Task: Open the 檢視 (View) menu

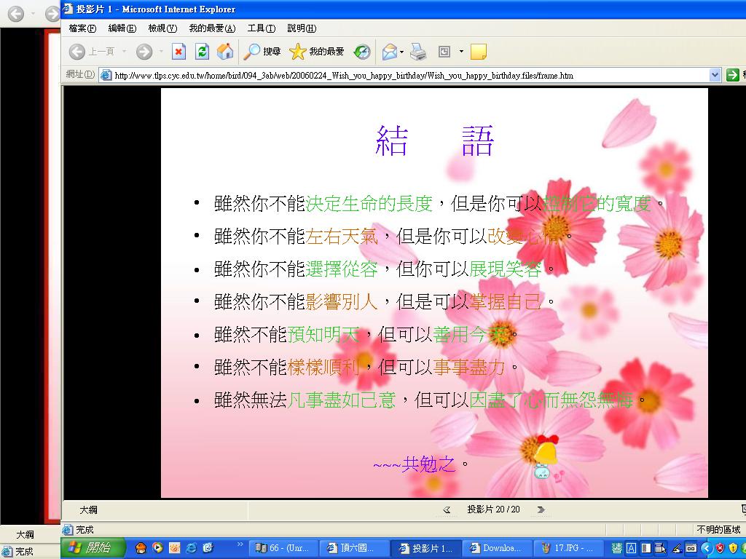Action: tap(162, 28)
